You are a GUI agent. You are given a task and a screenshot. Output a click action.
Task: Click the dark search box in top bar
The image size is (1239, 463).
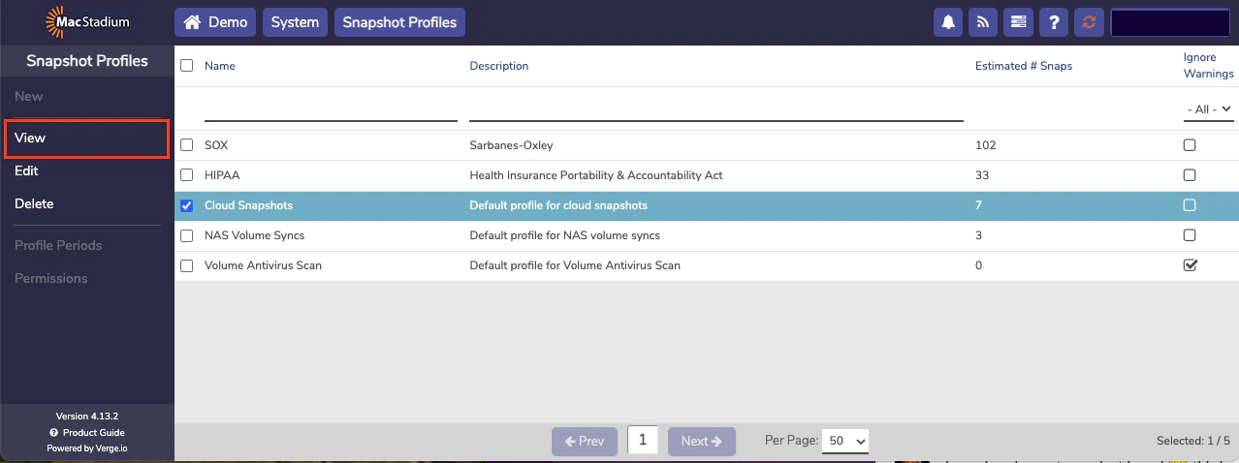[x=1170, y=22]
